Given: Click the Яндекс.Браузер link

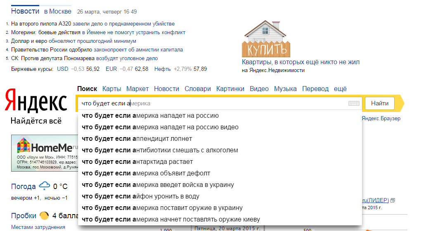Looking at the screenshot, I should coord(381,119).
